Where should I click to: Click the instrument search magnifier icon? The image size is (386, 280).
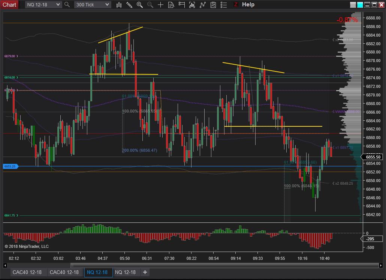(67, 4)
